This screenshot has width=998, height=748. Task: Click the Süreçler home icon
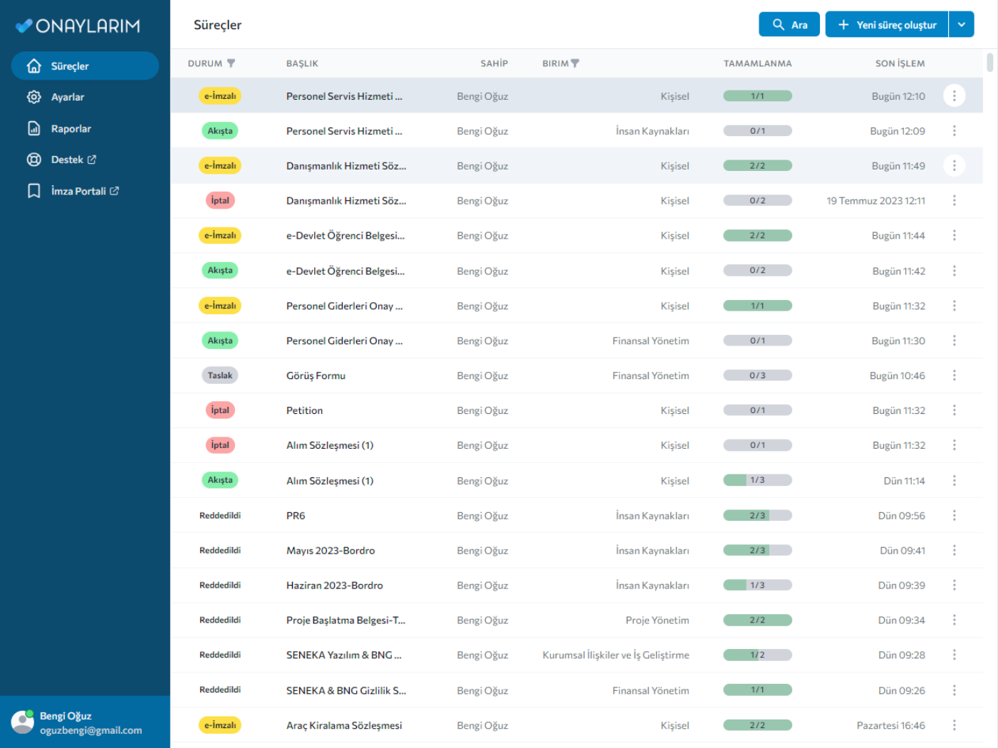click(33, 66)
